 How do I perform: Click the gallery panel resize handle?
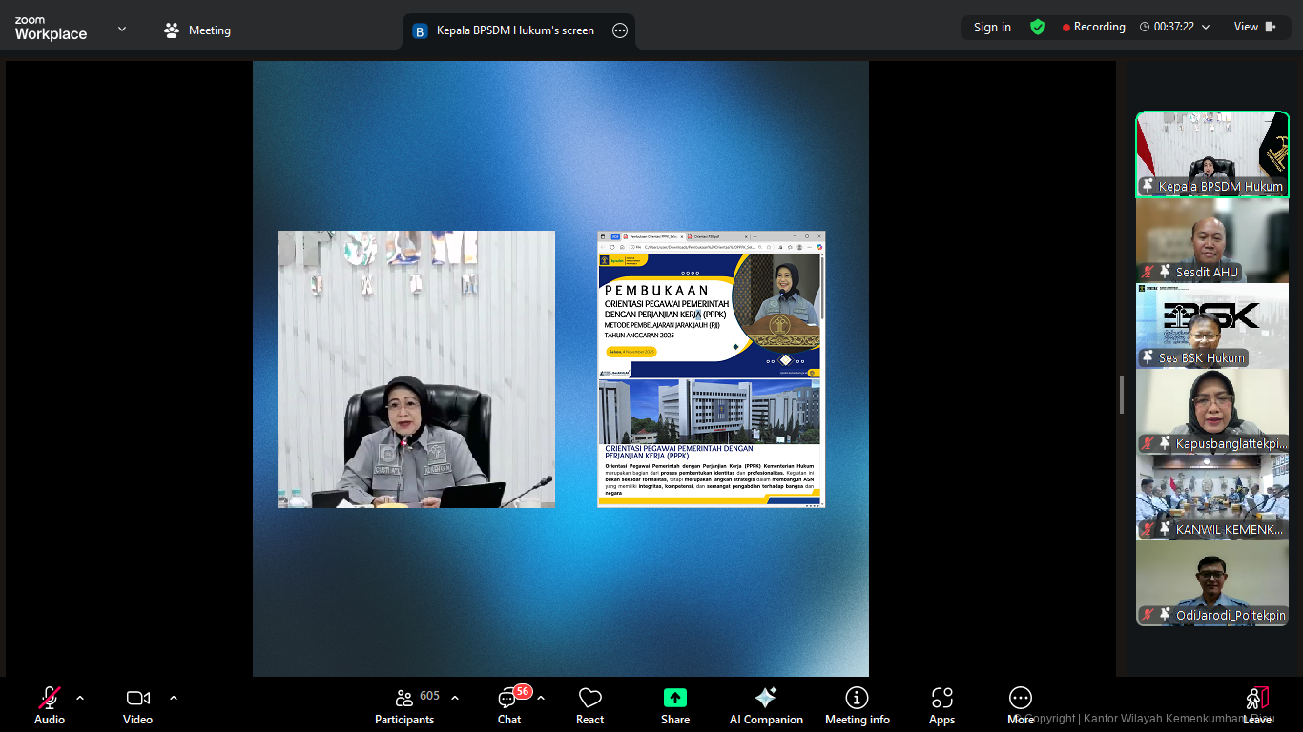pos(1122,394)
